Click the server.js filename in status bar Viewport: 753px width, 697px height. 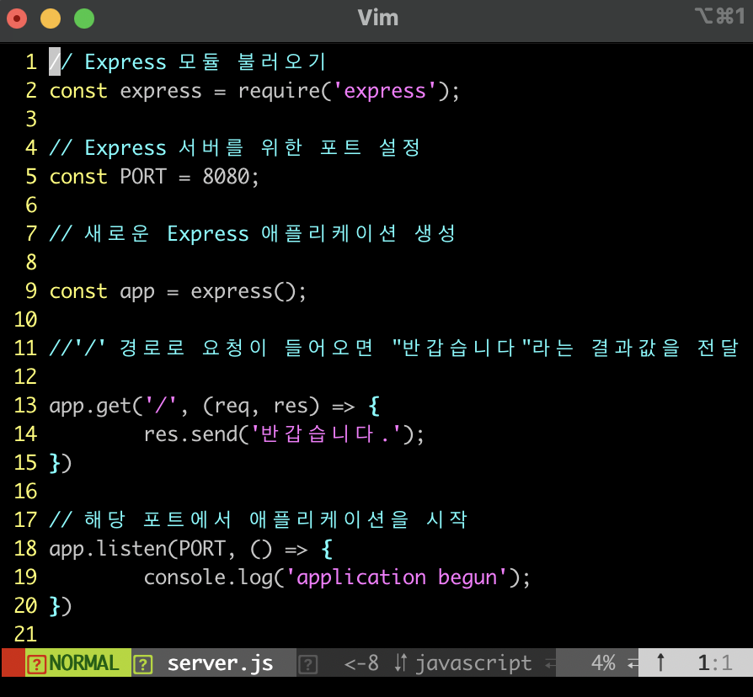[x=220, y=662]
